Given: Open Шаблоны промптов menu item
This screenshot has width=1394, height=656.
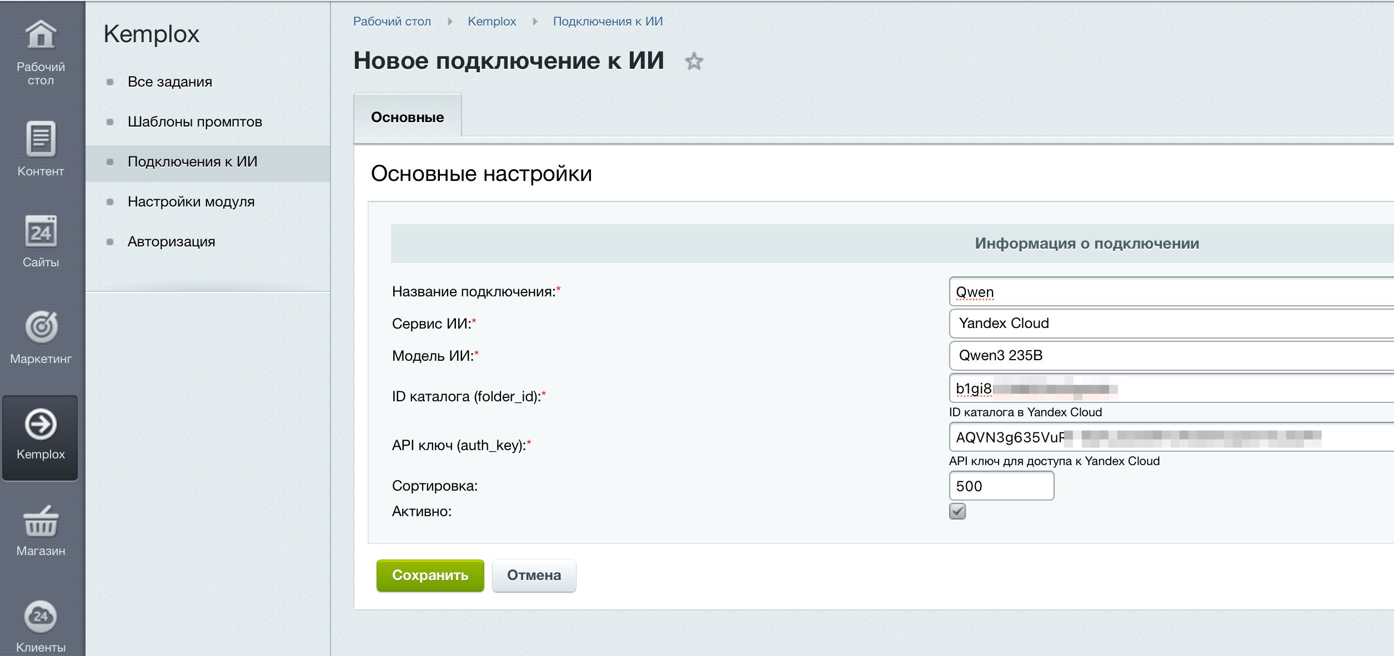Looking at the screenshot, I should tap(195, 122).
